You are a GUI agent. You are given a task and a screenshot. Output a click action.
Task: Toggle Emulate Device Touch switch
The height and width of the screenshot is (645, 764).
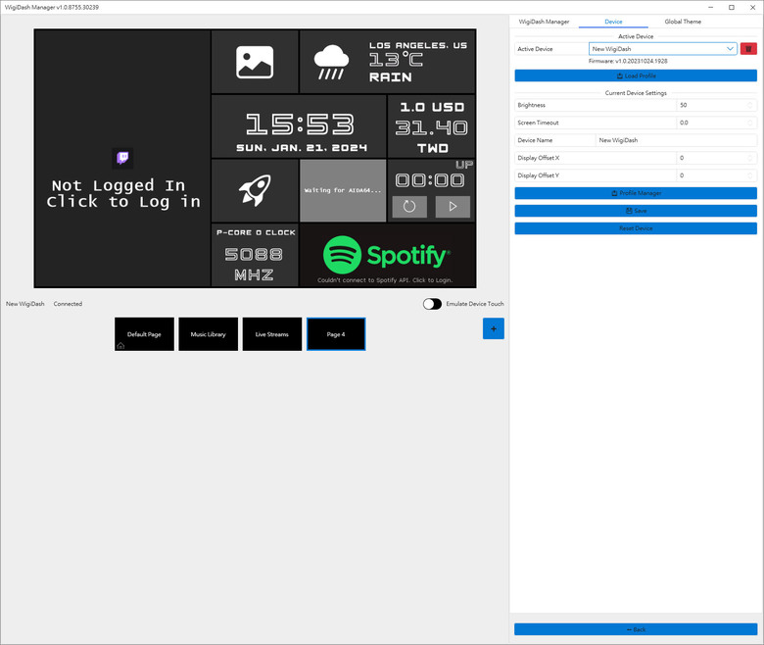[x=432, y=304]
